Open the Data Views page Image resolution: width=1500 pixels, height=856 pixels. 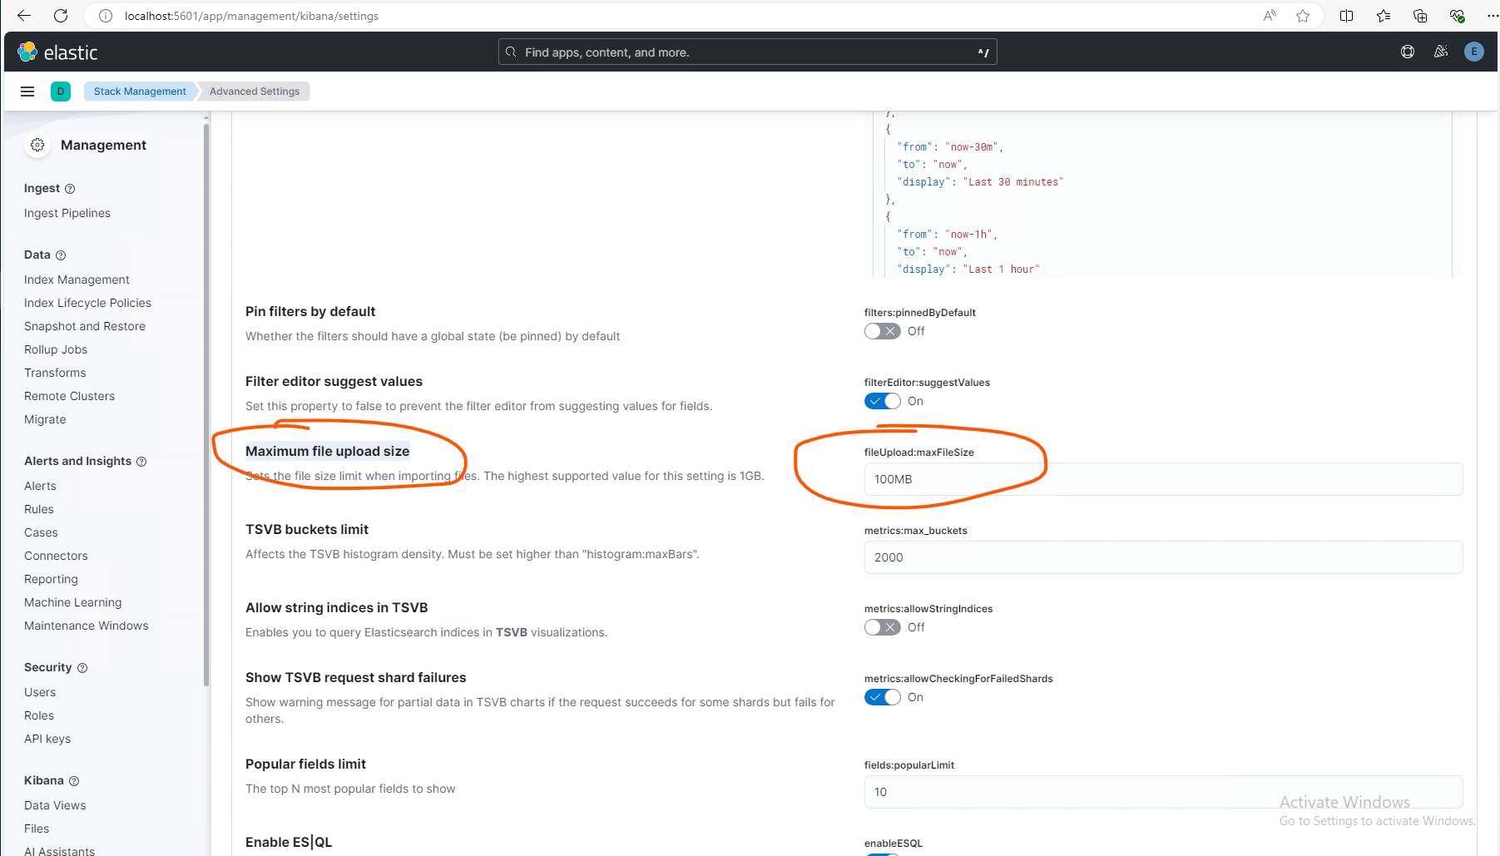pyautogui.click(x=55, y=805)
